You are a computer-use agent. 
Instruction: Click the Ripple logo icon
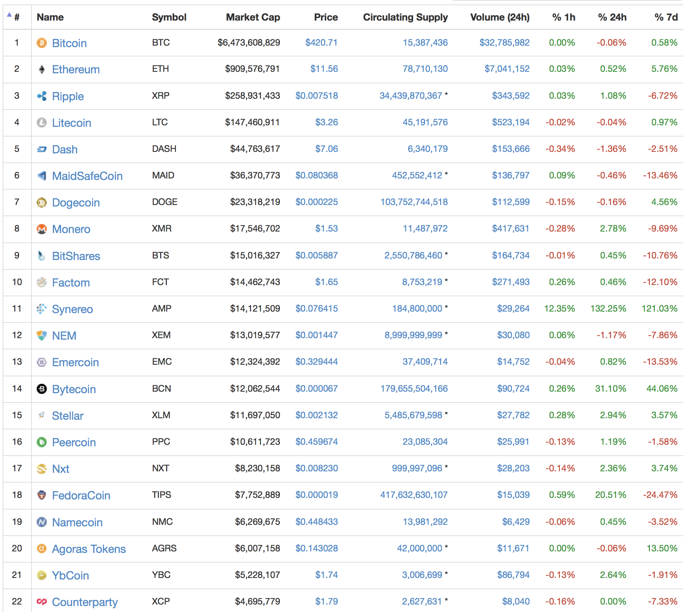[42, 96]
